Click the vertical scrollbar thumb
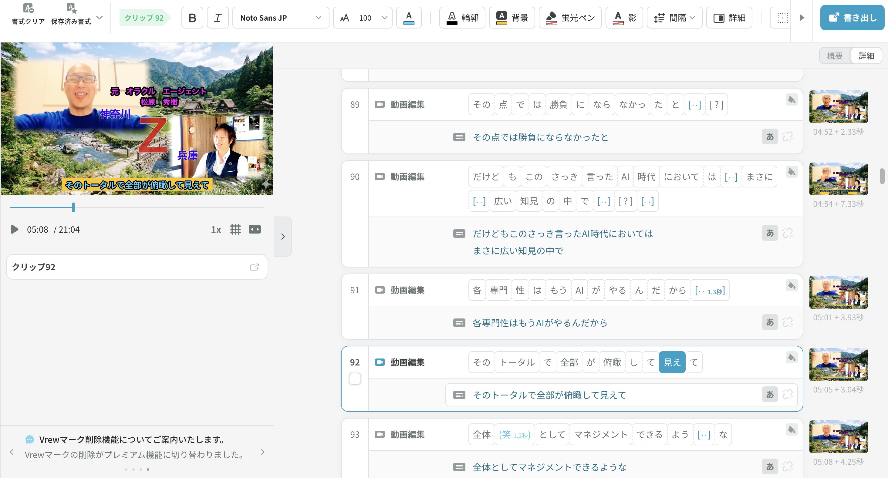 click(x=882, y=176)
